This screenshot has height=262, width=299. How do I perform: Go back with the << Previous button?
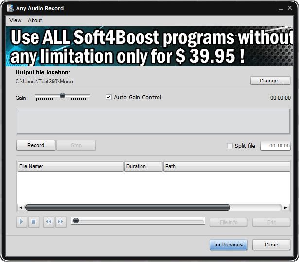click(229, 245)
